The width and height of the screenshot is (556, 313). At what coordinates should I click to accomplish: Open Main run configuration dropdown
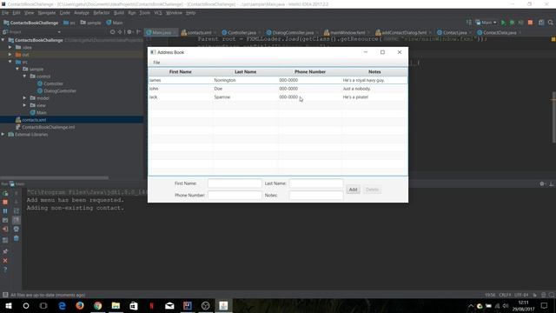coord(486,23)
